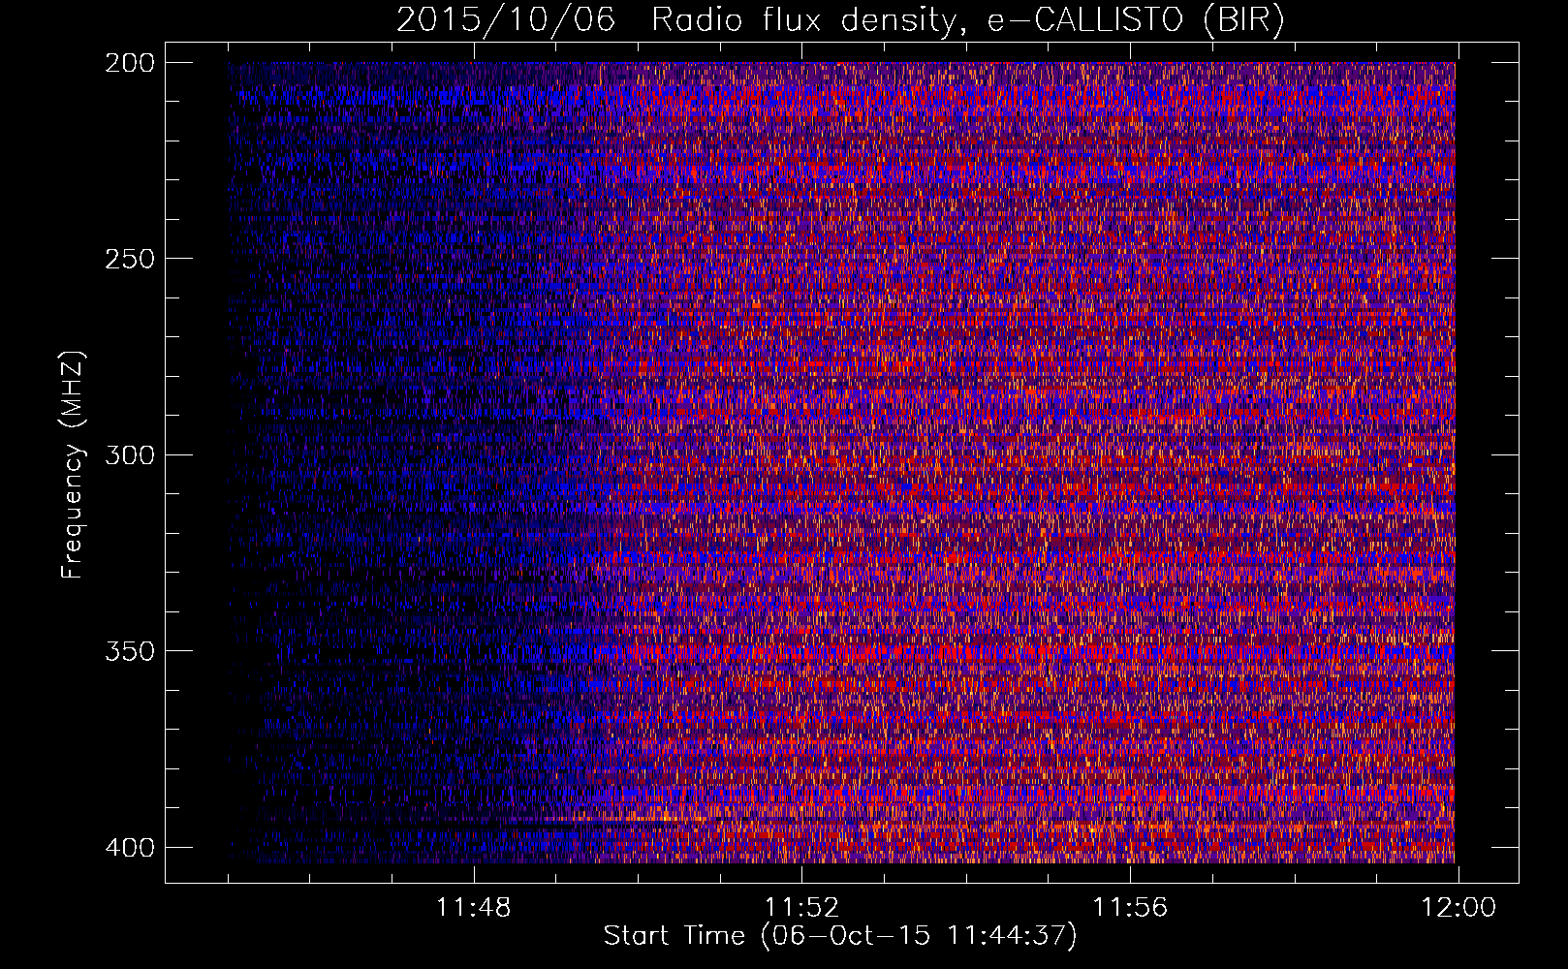Click the 350 frequency tick label
Viewport: 1568px width, 969px height.
pyautogui.click(x=129, y=650)
